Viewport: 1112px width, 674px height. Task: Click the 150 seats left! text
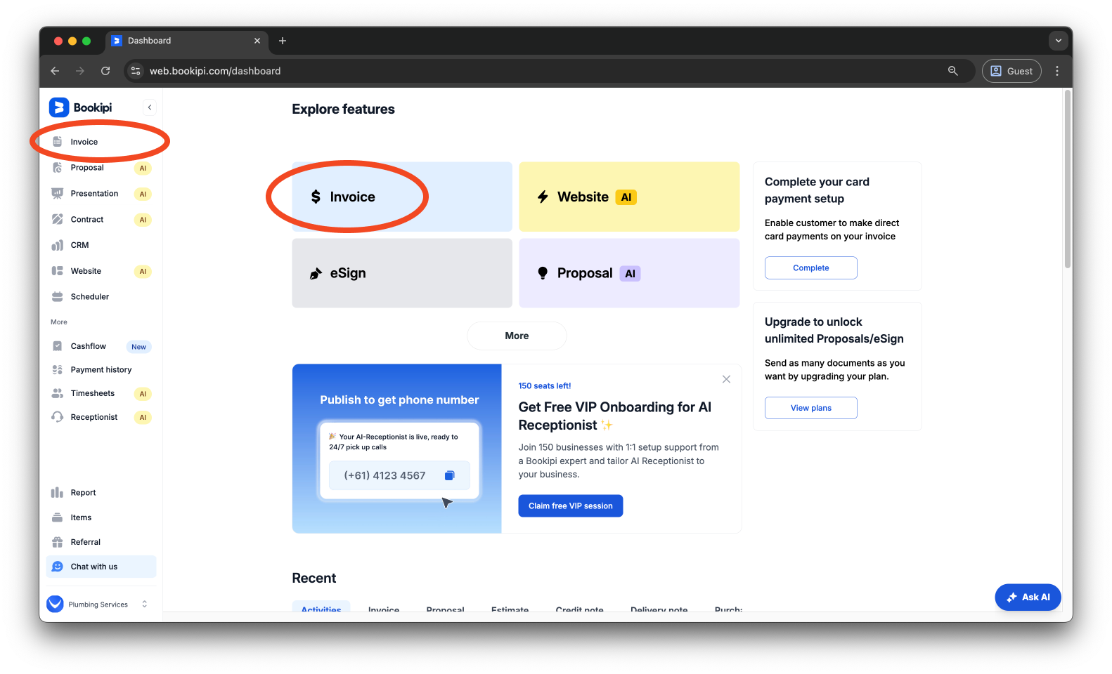tap(545, 386)
